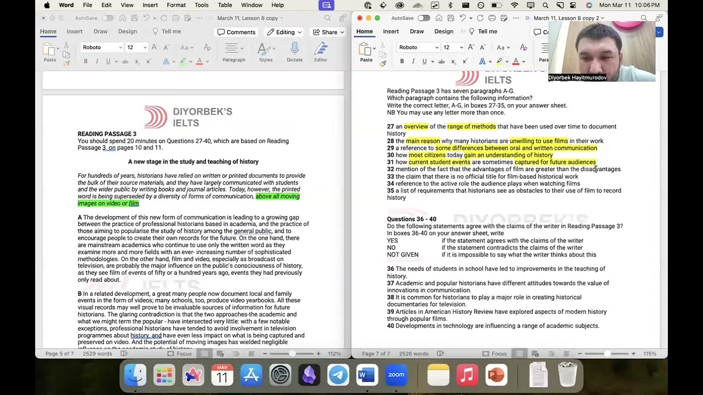Click Comments button in left window
703x395 pixels.
(x=236, y=32)
